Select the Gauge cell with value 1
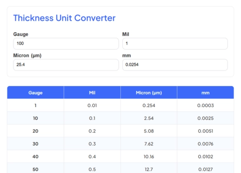Viewport: 241px width, 173px height. (35, 105)
